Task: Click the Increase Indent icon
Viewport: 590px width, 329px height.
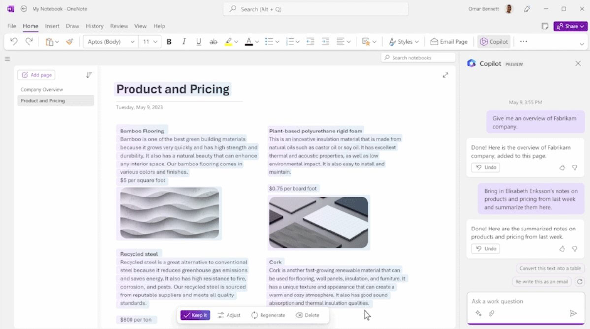Action: pyautogui.click(x=325, y=42)
